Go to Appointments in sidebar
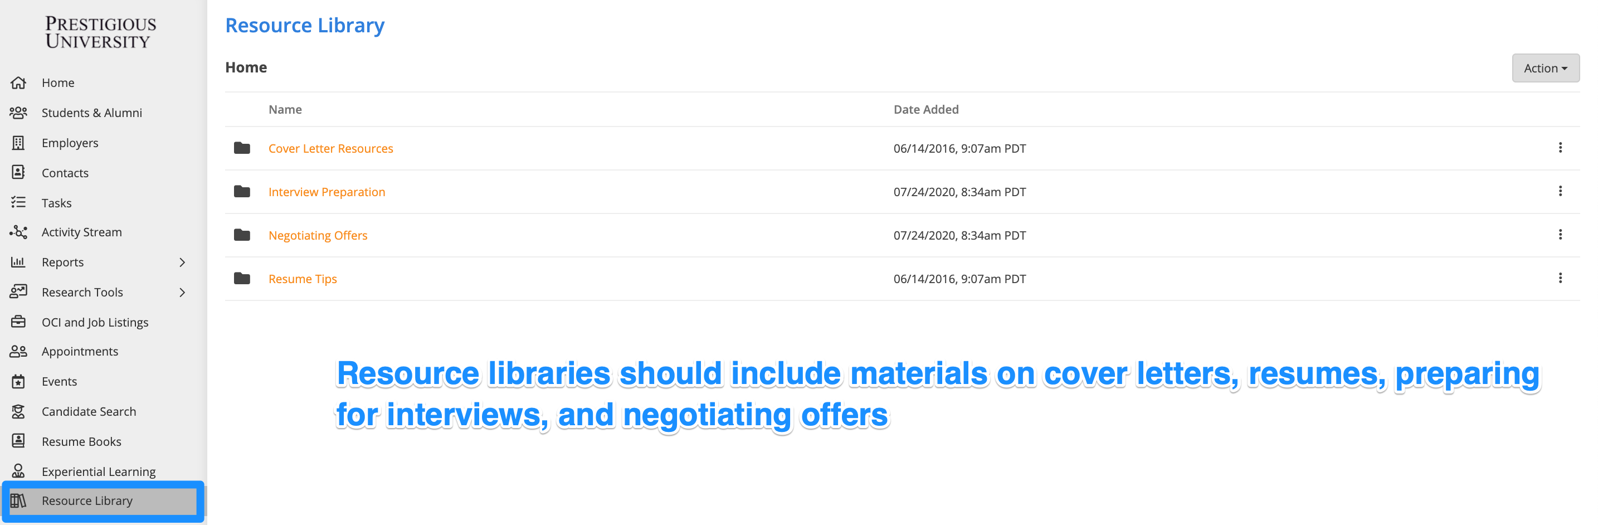 [80, 351]
